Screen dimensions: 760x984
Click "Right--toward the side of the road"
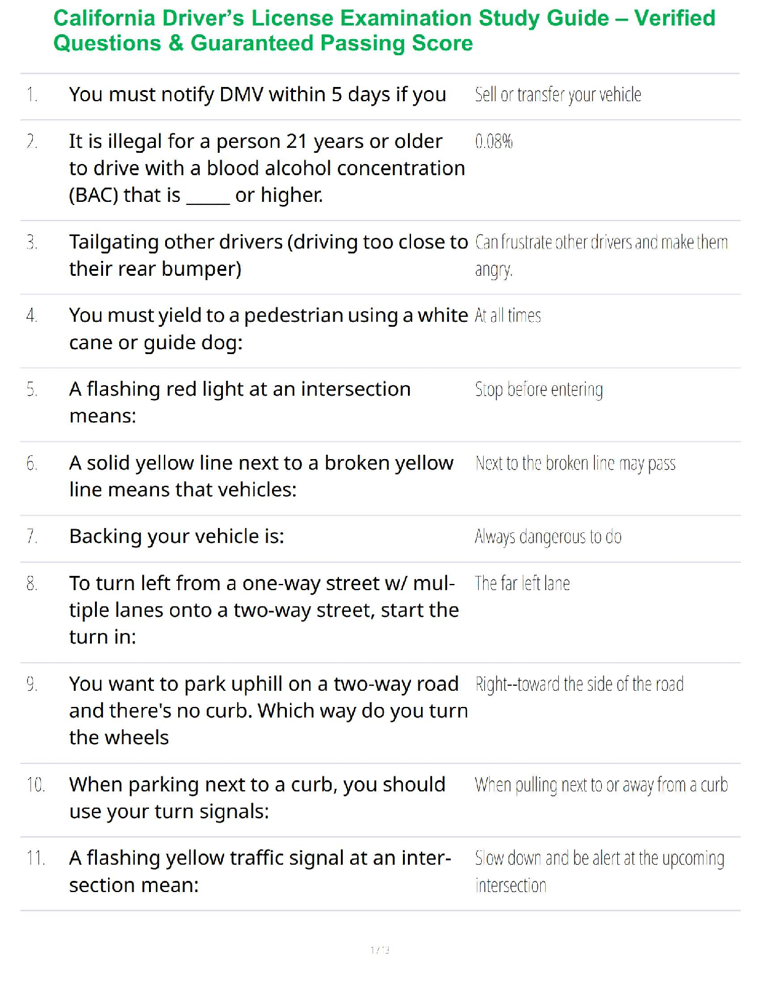click(x=579, y=684)
